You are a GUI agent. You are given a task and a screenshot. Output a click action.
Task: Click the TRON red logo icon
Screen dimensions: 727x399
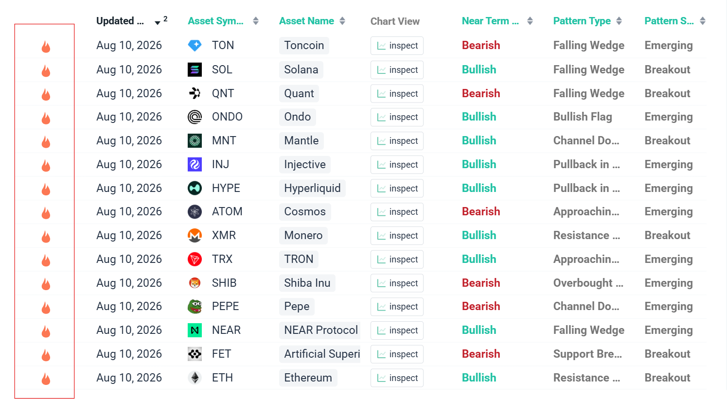click(x=195, y=259)
